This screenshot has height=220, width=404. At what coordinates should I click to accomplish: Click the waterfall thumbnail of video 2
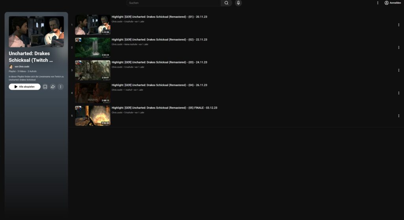click(93, 48)
